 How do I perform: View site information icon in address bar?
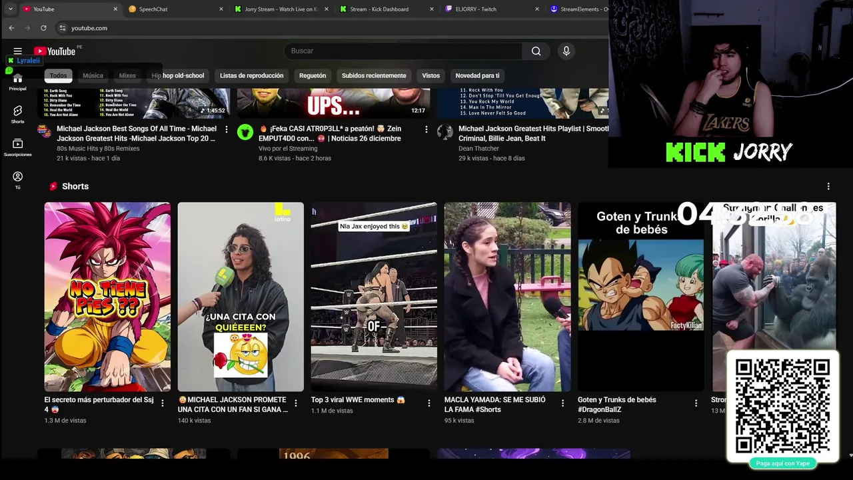(x=63, y=28)
